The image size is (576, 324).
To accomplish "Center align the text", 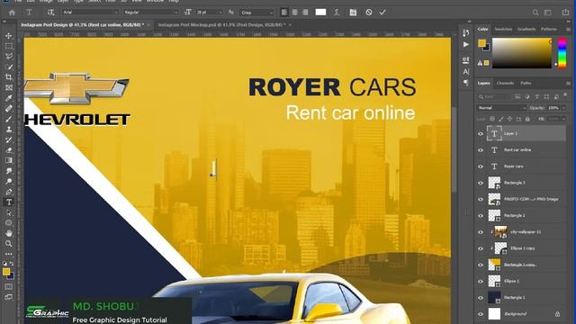I will tap(294, 12).
